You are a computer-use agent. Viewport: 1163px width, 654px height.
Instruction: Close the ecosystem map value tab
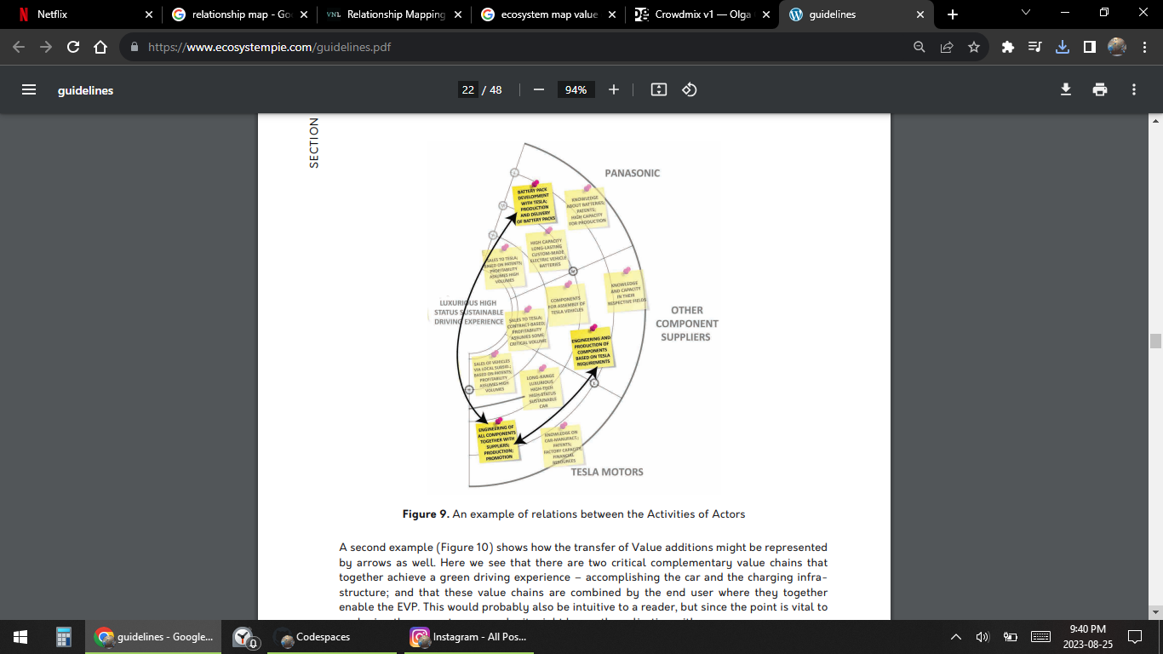tap(612, 14)
